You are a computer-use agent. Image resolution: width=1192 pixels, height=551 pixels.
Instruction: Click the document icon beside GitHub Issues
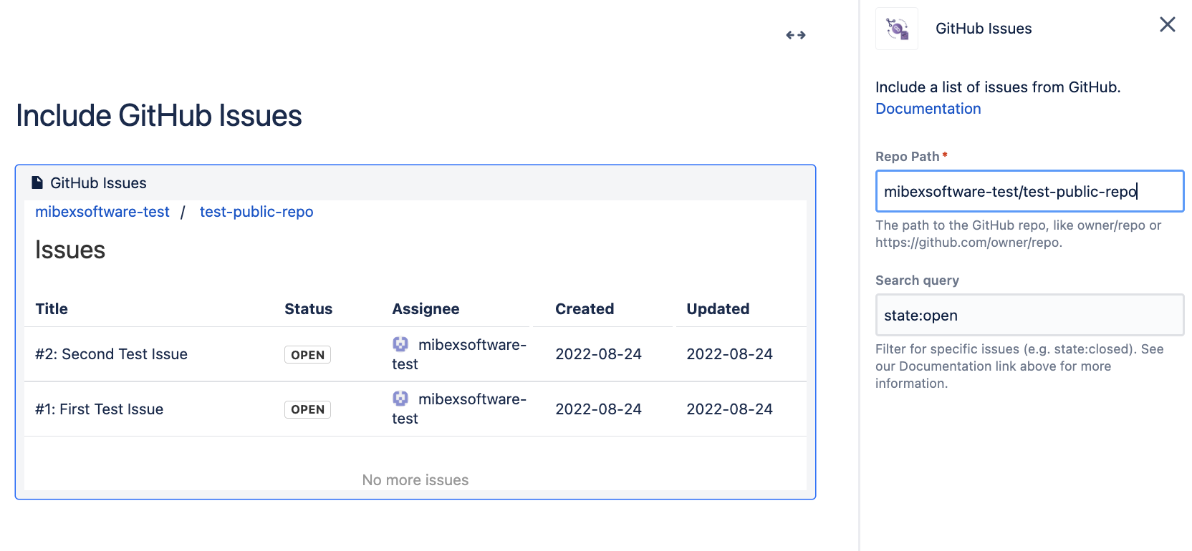point(37,183)
